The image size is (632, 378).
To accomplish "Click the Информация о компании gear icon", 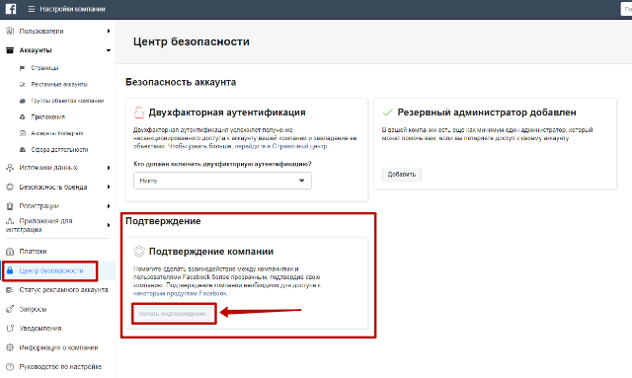I will click(x=10, y=347).
